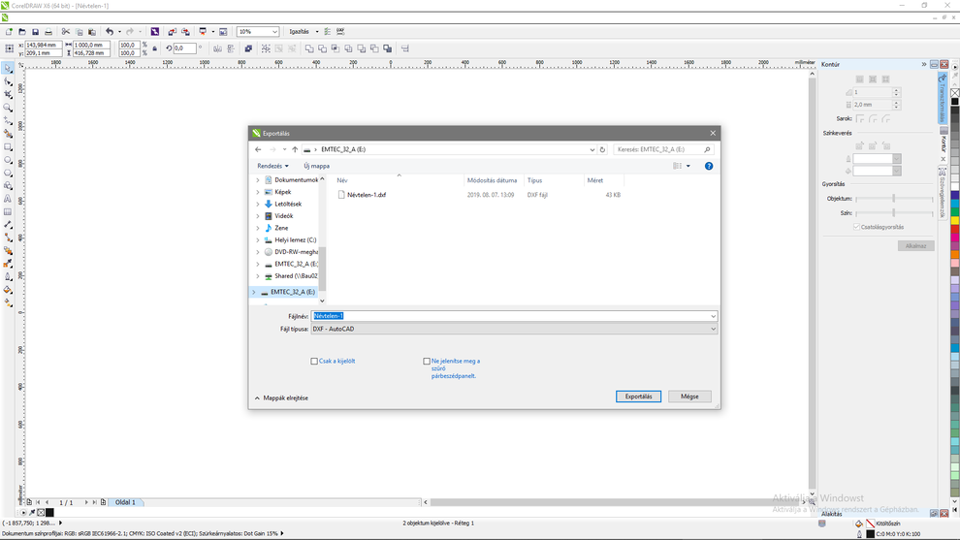Toggle the Csatolásgyorsítás checkbox
The height and width of the screenshot is (540, 960).
856,227
